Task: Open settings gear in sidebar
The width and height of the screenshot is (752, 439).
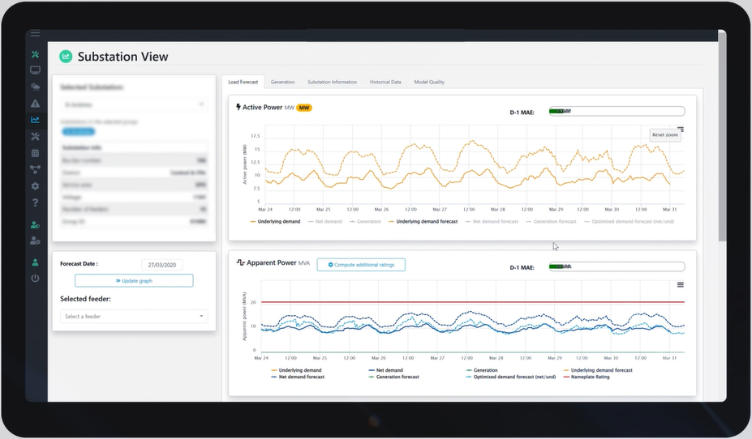Action: [x=35, y=186]
